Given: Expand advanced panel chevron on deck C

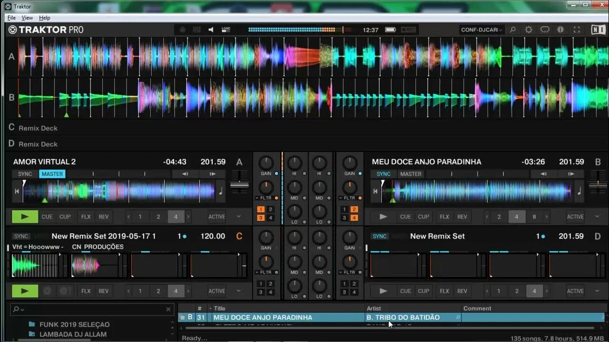Looking at the screenshot, I should coord(239,291).
